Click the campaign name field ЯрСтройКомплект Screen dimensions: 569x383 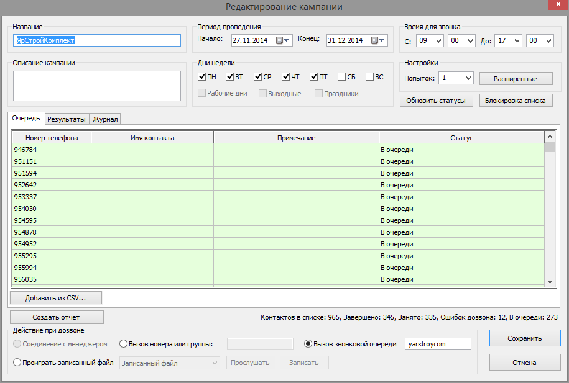[97, 40]
